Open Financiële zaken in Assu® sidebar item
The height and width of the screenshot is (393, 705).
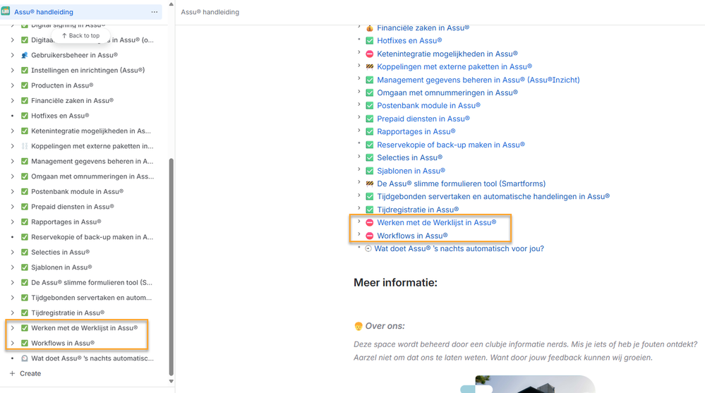[x=73, y=101]
